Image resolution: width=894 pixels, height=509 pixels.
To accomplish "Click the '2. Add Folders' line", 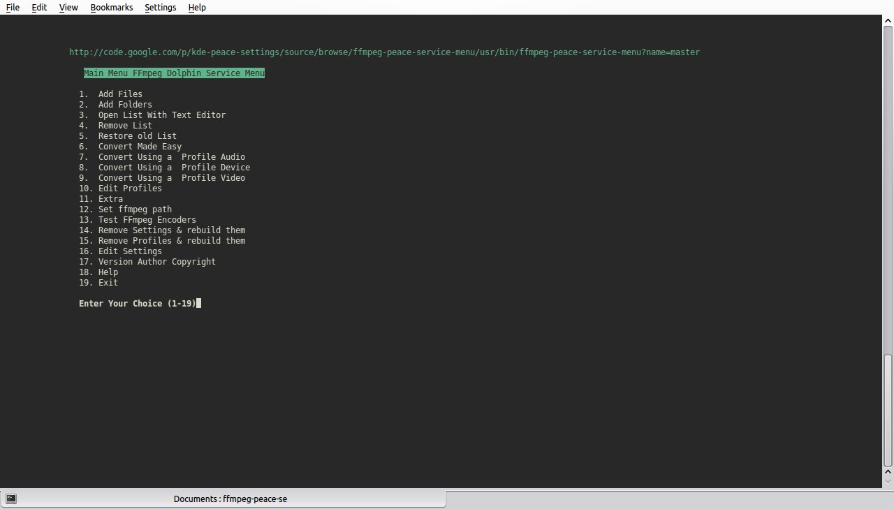I will 115,105.
